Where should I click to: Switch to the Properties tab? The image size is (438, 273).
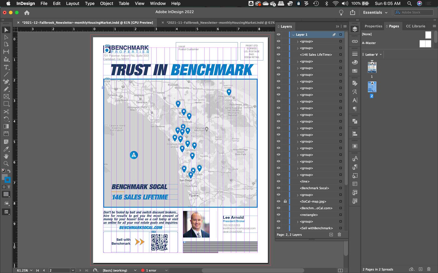point(373,26)
